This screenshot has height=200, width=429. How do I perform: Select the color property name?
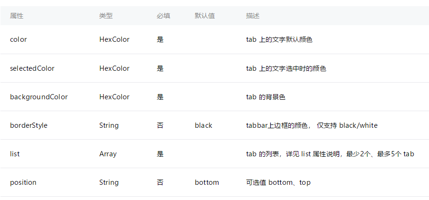click(19, 39)
